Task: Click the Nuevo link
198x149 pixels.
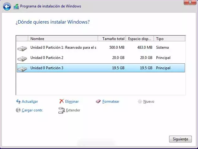Action: 149,102
